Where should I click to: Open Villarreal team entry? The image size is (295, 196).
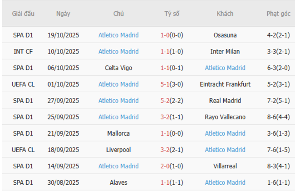[x=225, y=166]
